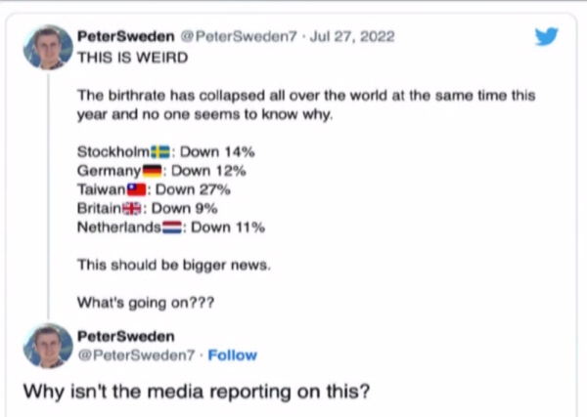The height and width of the screenshot is (417, 587).
Task: Click the Taiwan flag emoji
Action: (x=136, y=189)
